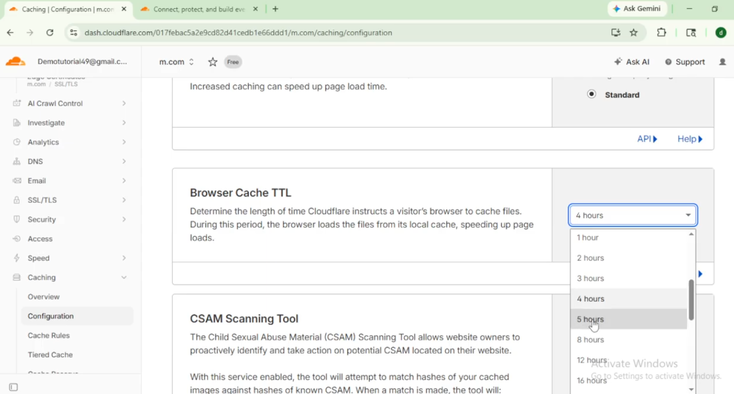Click the Speed lightning icon
This screenshot has width=734, height=394.
[17, 258]
